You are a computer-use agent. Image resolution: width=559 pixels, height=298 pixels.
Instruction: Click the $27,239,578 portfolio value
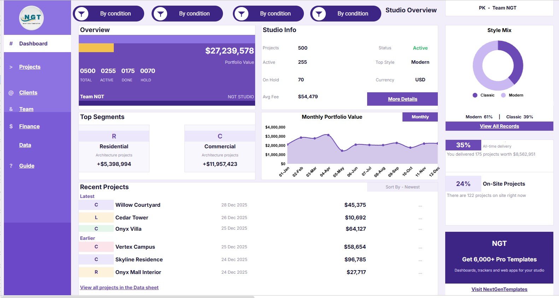point(229,51)
